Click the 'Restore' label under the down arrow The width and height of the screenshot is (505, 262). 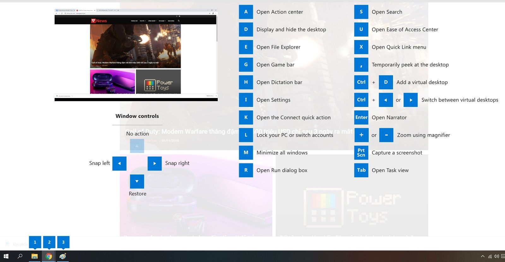(138, 194)
